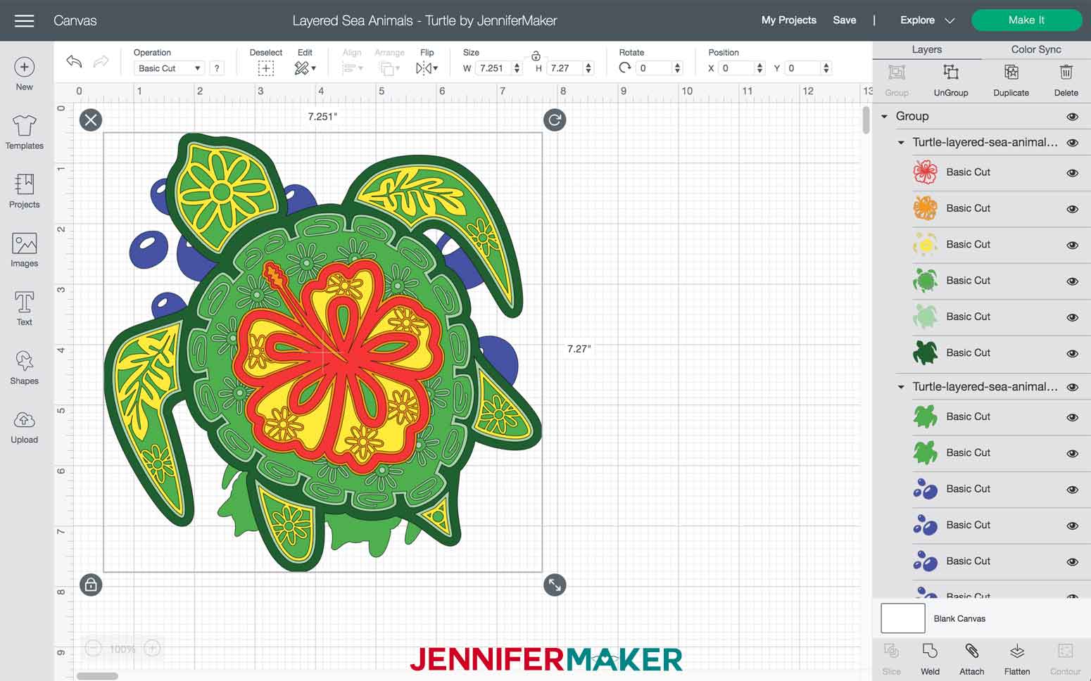Select the red hibiscus layer thumbnail
Screen dimensions: 1091x681
pos(925,172)
